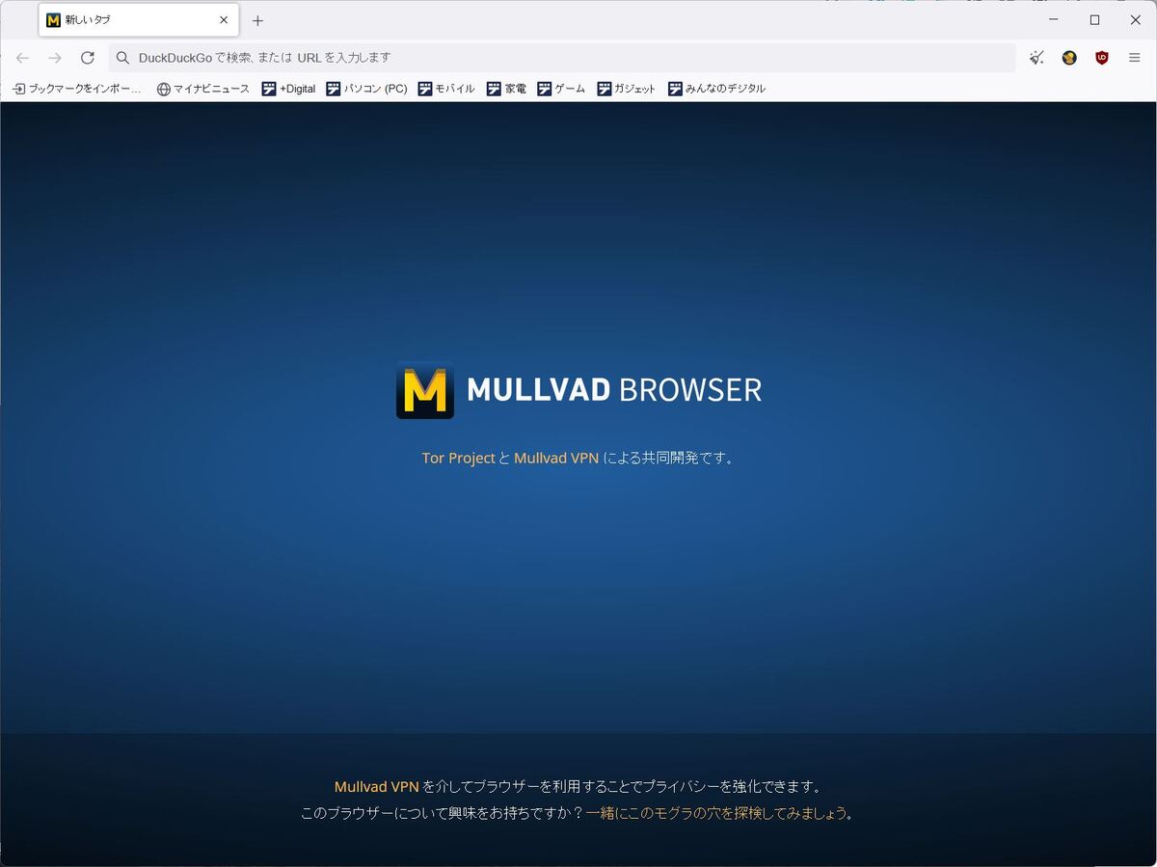Close the 新しいタブ tab
This screenshot has height=867, width=1157.
[x=224, y=19]
